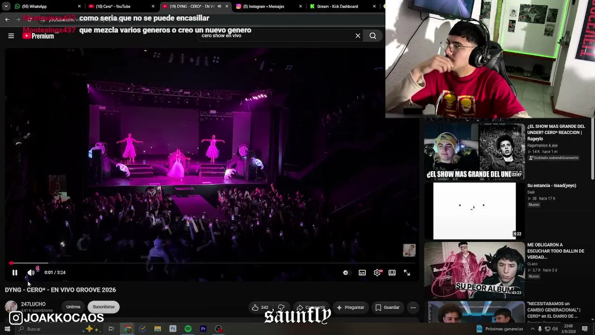595x335 pixels.
Task: Open the player settings gear
Action: click(x=377, y=273)
